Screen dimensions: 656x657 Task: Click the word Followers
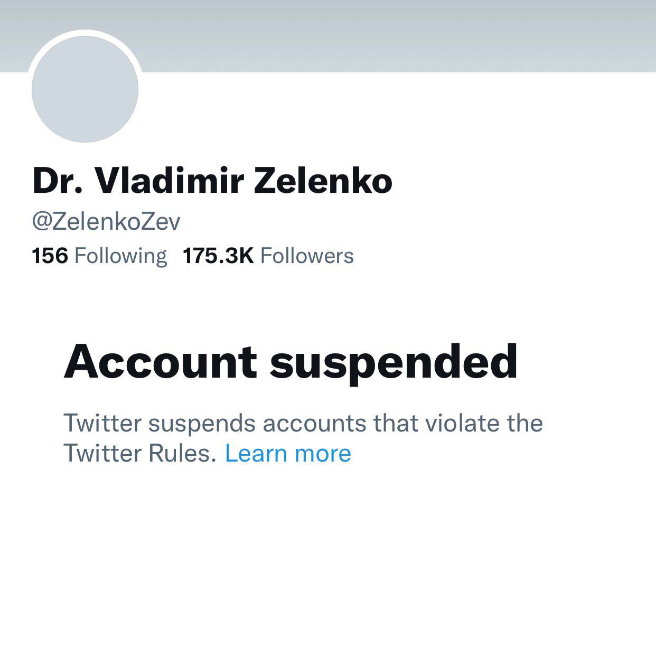point(307,256)
